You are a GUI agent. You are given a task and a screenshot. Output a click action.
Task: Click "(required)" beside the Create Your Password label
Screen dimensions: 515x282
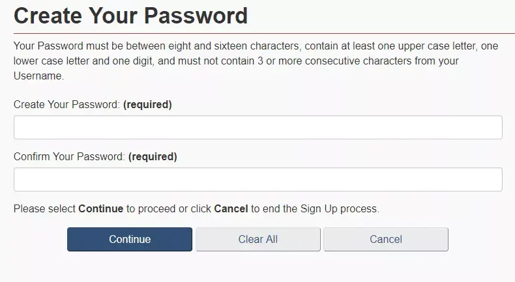[147, 104]
